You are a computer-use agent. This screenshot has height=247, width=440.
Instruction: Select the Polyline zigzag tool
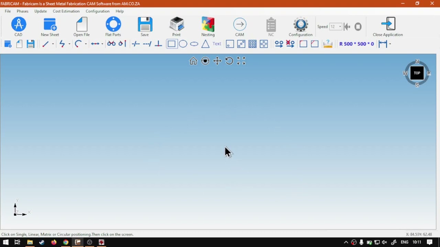point(62,44)
